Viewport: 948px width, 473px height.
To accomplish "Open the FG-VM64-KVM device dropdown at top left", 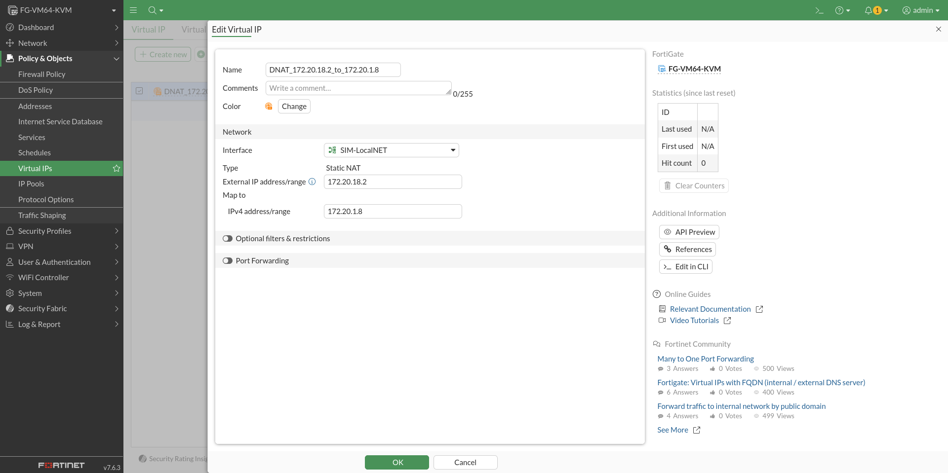I will pyautogui.click(x=62, y=10).
